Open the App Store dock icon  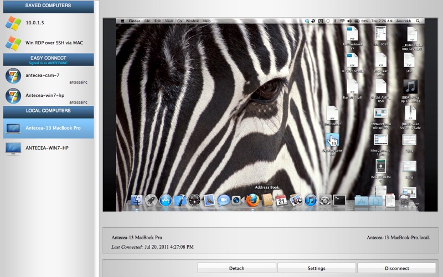(165, 200)
